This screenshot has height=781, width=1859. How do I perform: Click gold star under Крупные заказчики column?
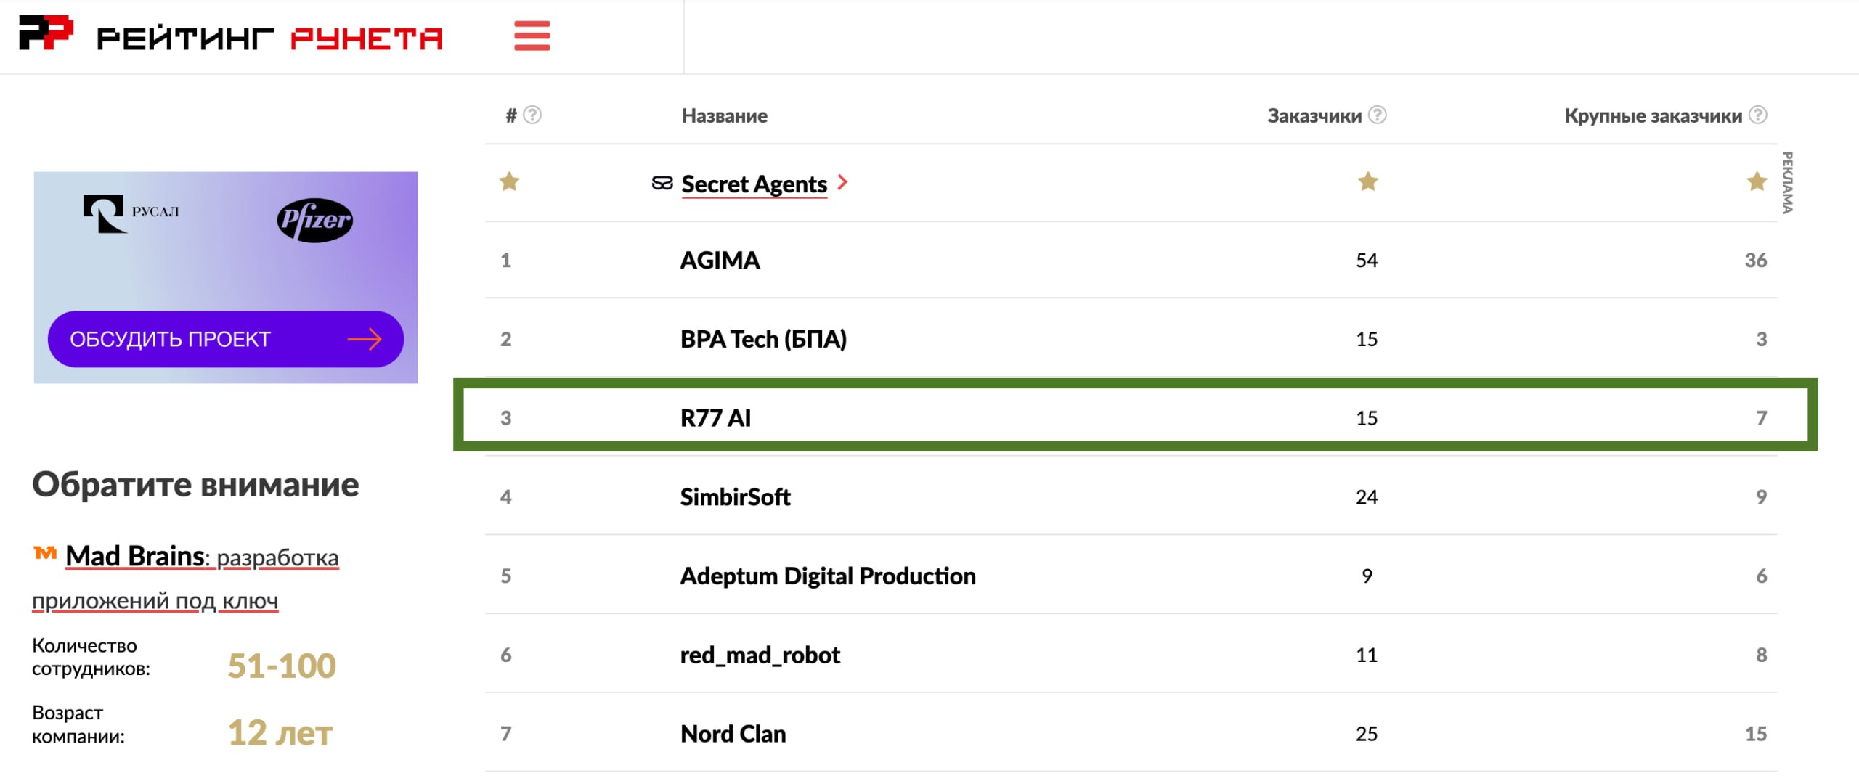1757,181
